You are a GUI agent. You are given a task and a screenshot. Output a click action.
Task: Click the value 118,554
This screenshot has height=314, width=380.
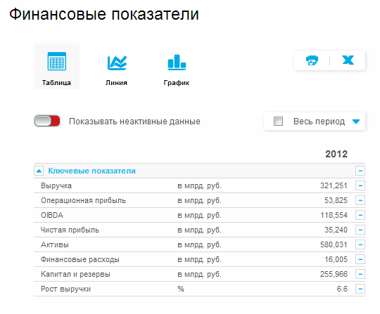coord(334,215)
